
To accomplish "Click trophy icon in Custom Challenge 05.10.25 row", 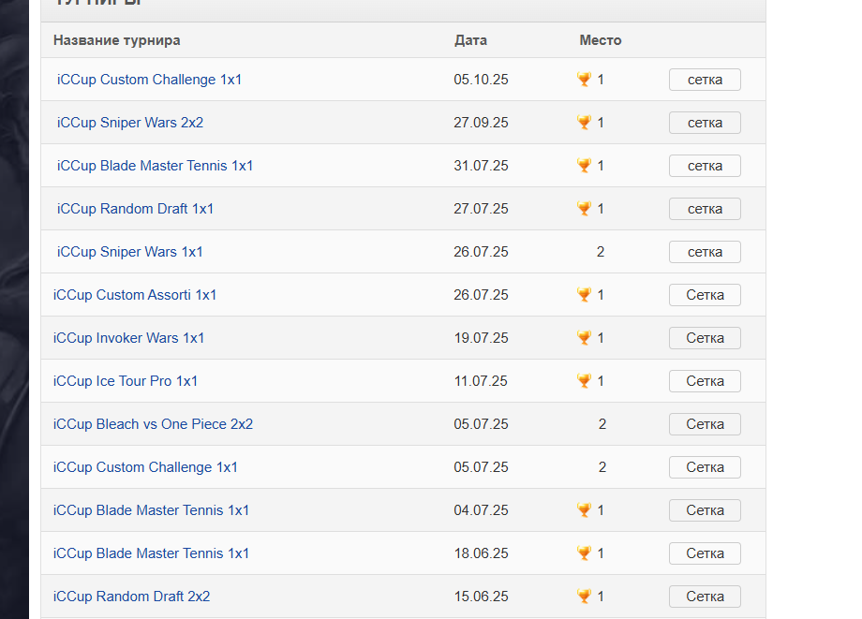I will click(584, 79).
